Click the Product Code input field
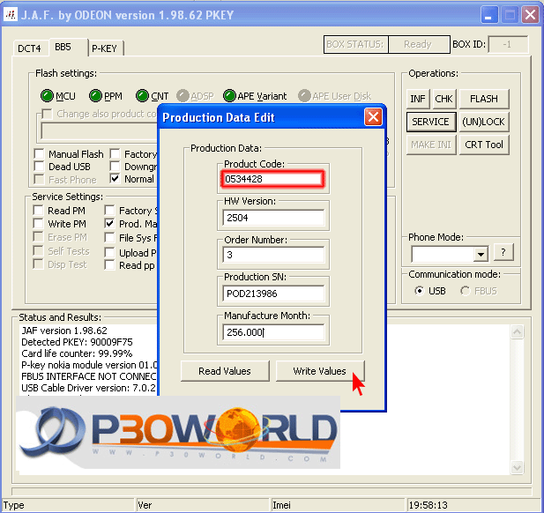 pyautogui.click(x=273, y=179)
